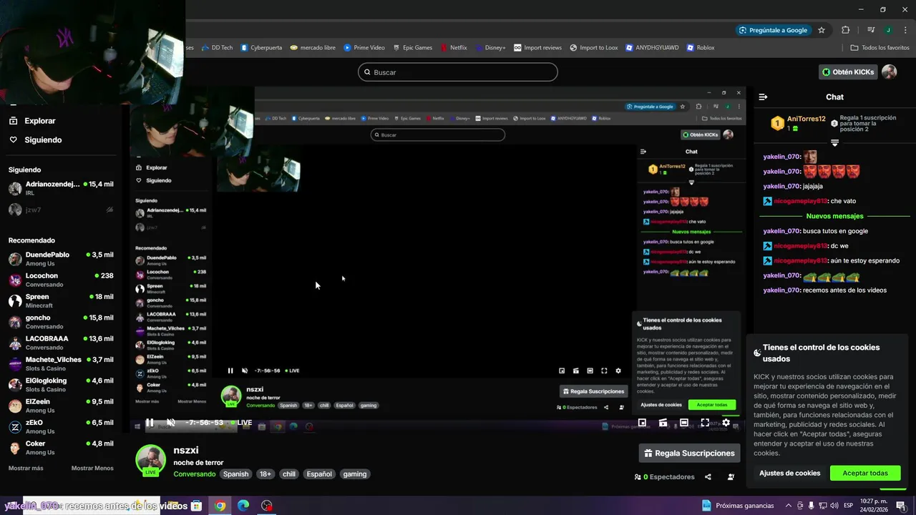
Task: Unmute the main player's volume icon
Action: point(171,423)
